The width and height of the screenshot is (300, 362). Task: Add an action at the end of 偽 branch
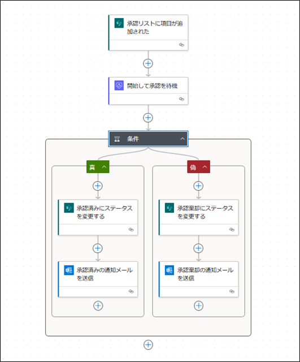198,305
